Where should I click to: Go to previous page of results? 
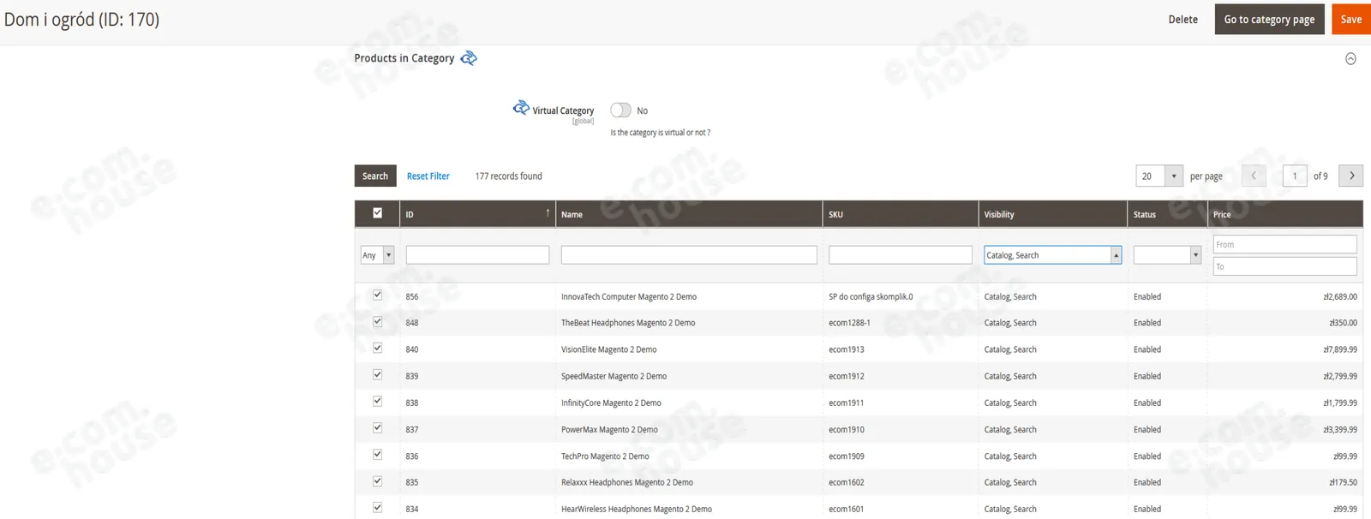[1254, 176]
